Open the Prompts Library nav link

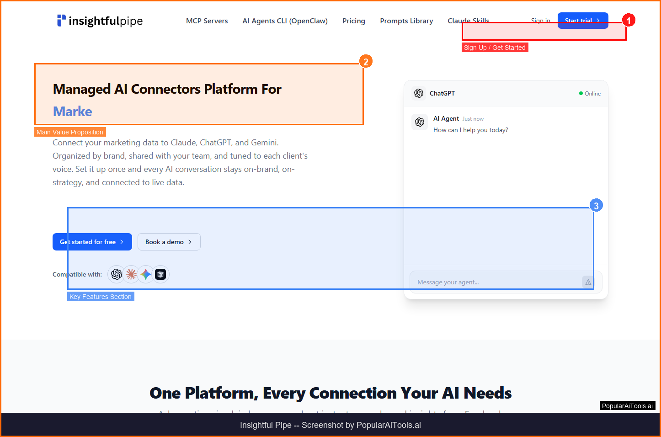[406, 21]
